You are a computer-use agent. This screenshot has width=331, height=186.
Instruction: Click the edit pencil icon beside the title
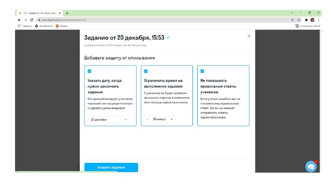168,38
